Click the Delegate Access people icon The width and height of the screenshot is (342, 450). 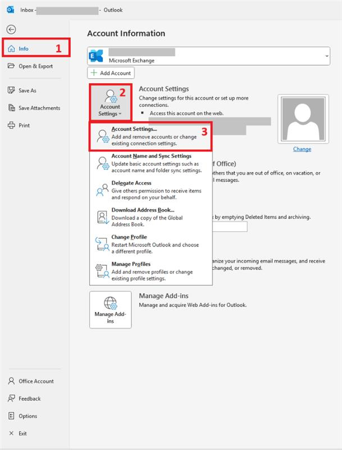click(102, 190)
